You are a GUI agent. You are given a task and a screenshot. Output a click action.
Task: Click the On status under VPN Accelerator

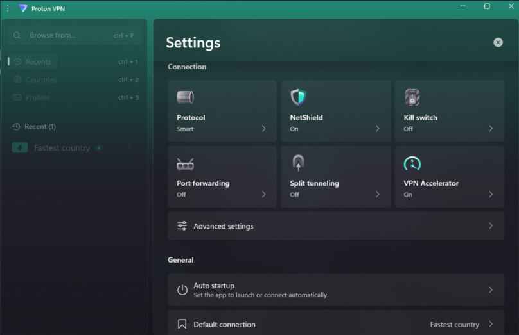click(x=408, y=195)
